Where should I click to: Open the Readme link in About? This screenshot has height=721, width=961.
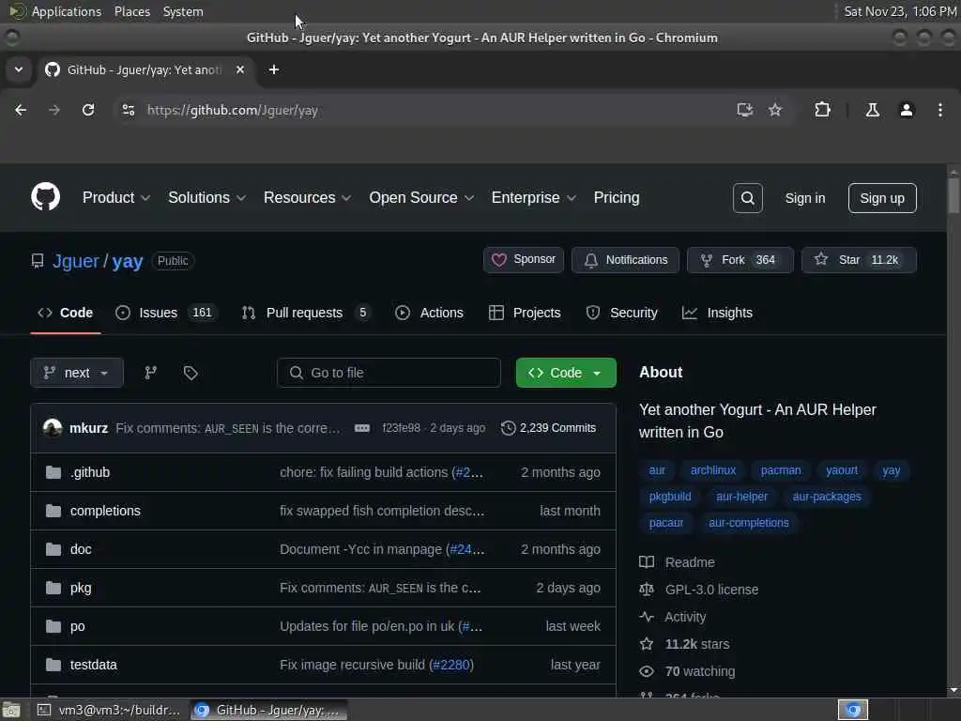point(690,562)
